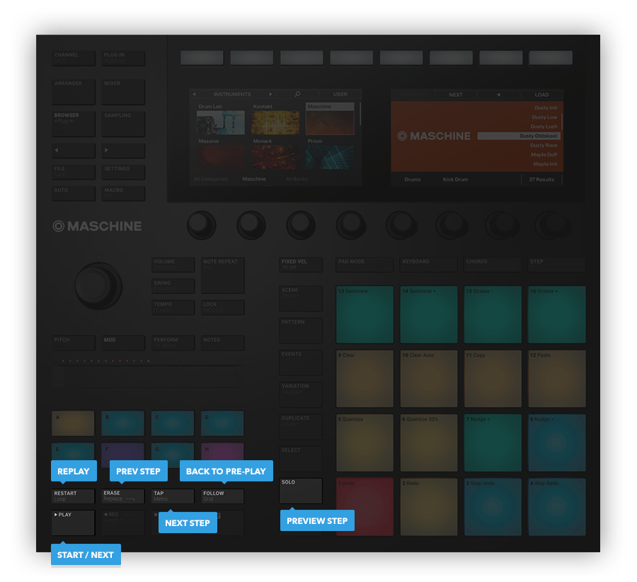Select the Monark instrument thumbnail
This screenshot has height=582, width=637.
pyautogui.click(x=275, y=157)
